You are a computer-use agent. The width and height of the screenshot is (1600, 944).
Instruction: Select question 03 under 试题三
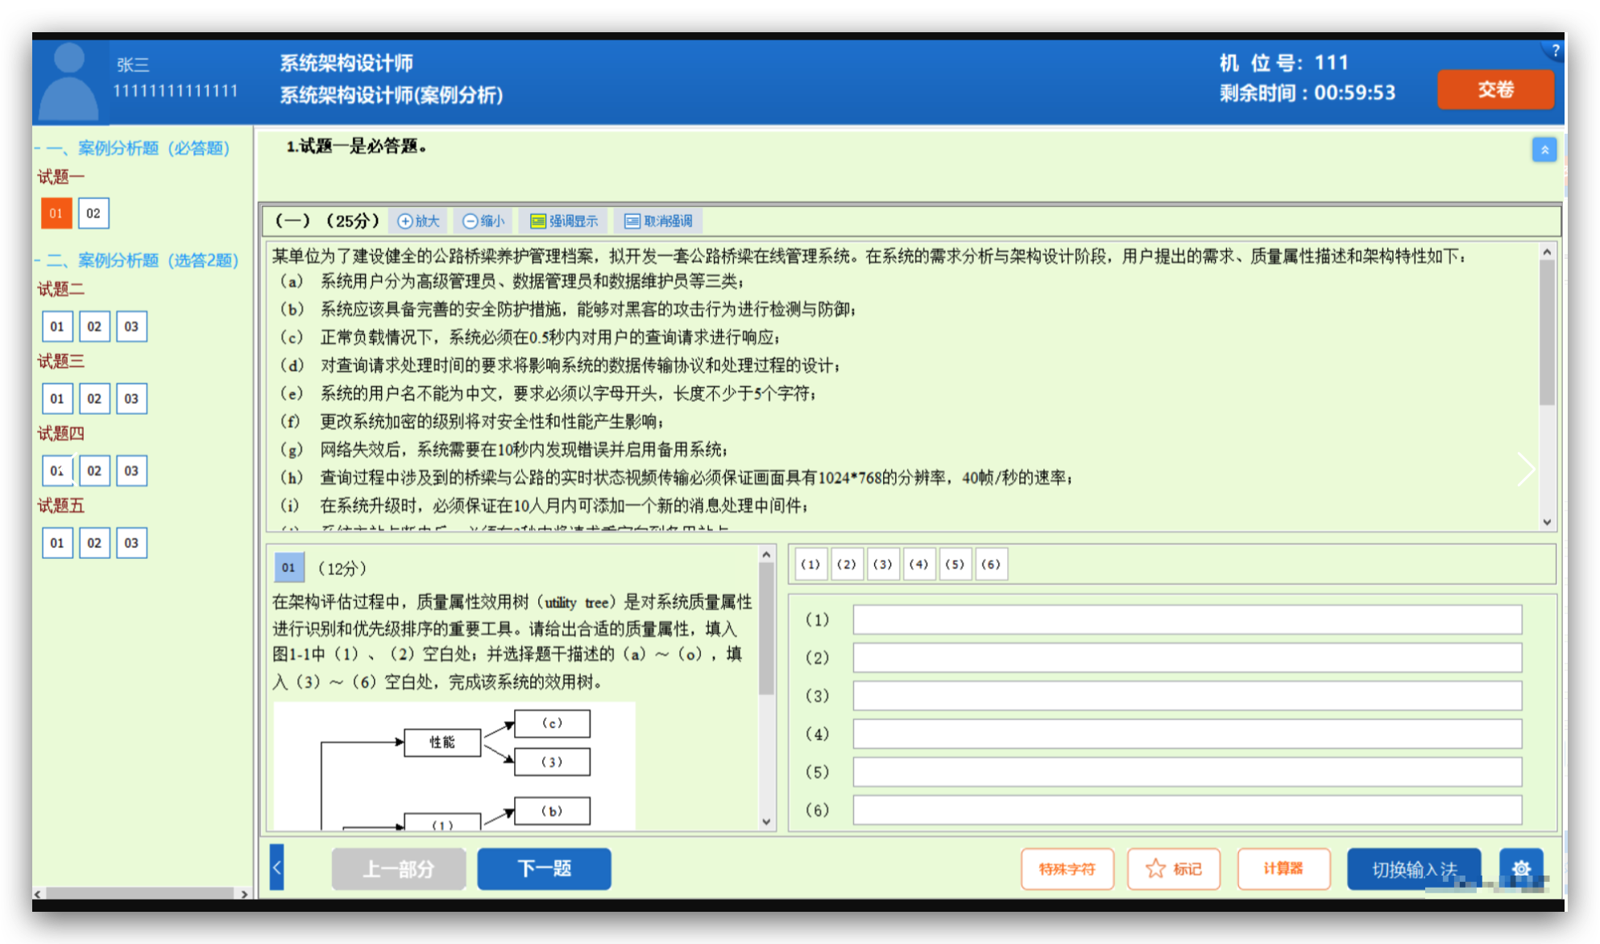click(x=131, y=399)
